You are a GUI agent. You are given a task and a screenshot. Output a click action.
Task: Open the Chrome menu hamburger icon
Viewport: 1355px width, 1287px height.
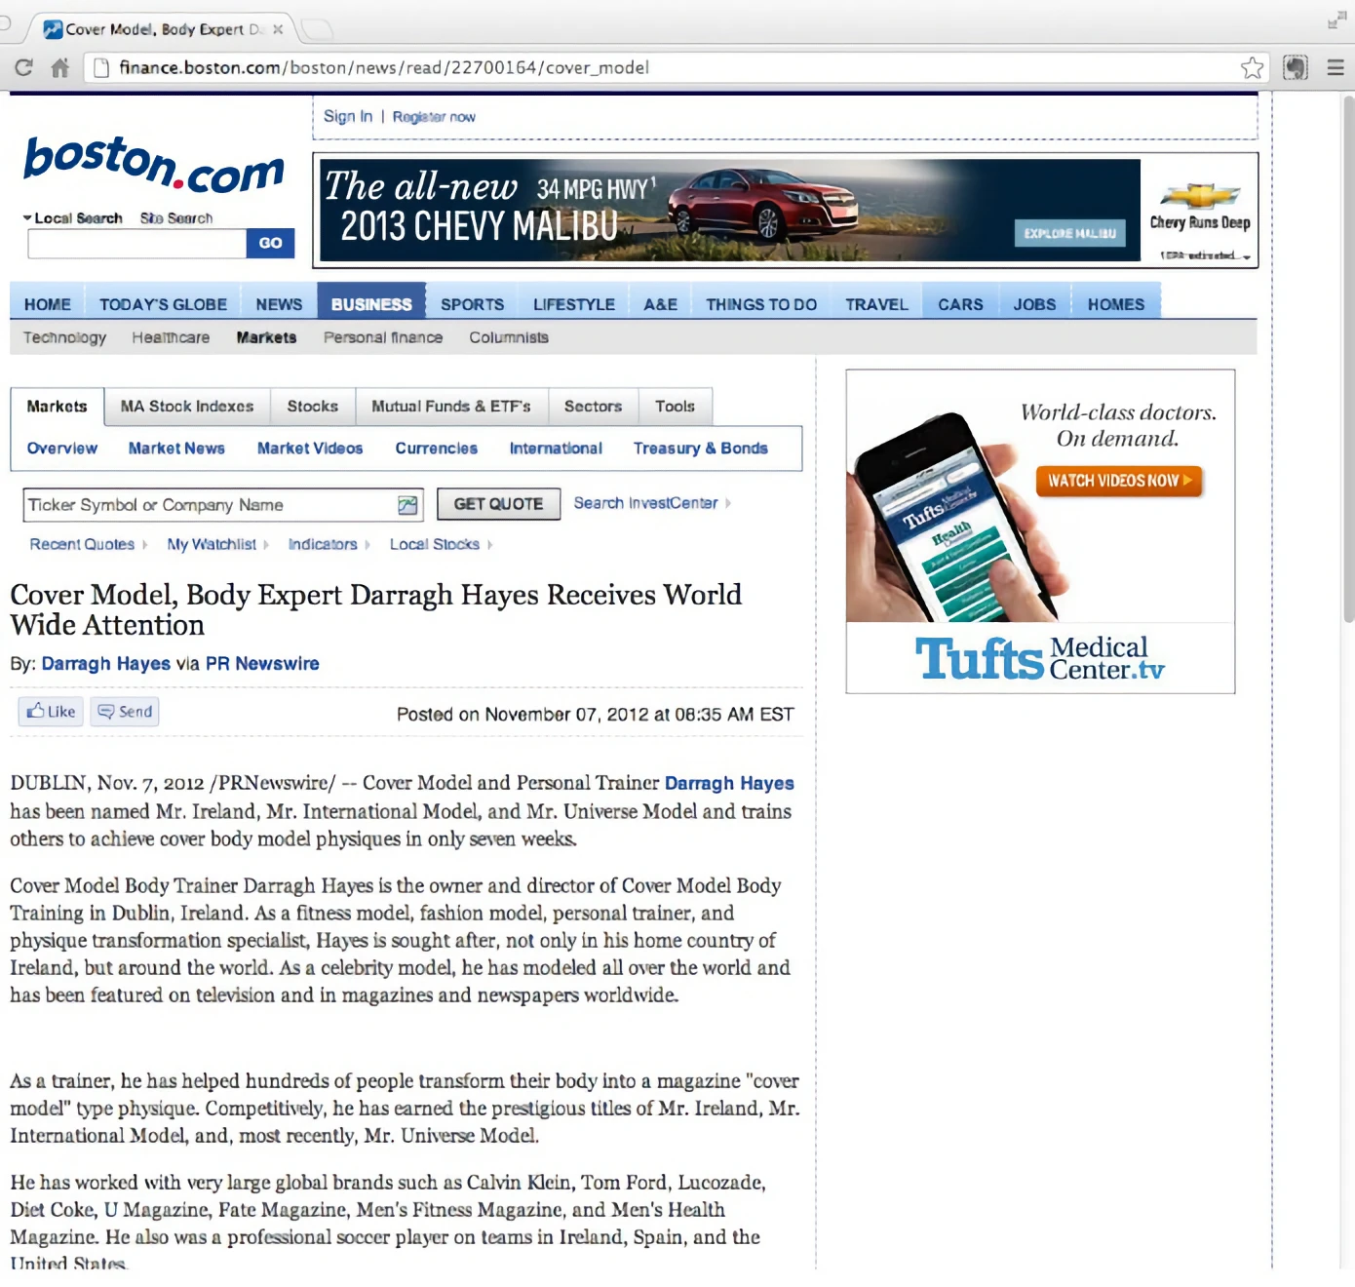(x=1336, y=67)
